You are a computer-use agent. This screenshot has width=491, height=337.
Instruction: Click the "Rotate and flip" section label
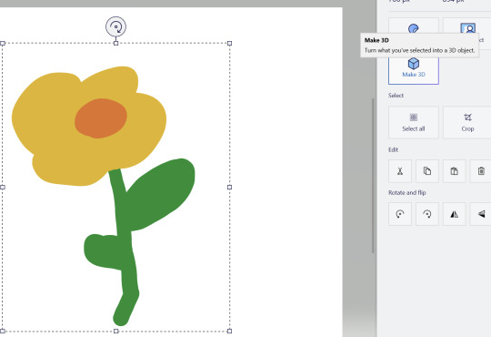pyautogui.click(x=407, y=193)
